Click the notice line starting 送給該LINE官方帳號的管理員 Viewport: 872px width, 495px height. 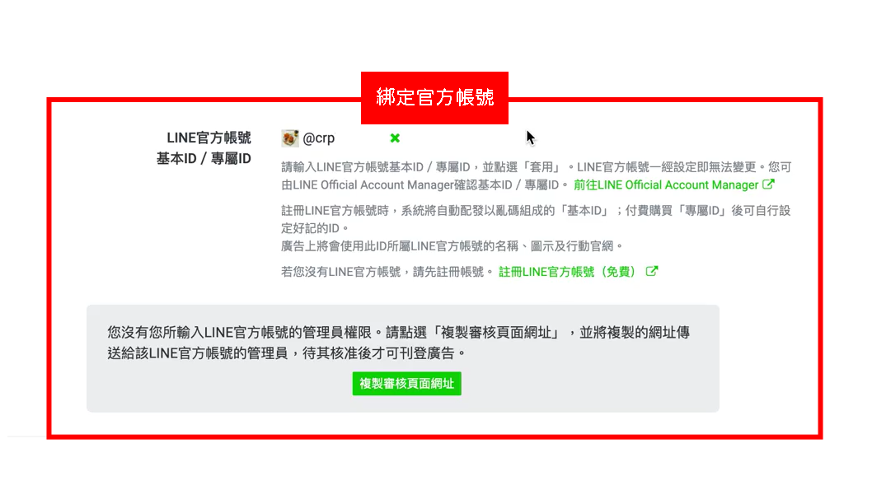pos(287,353)
